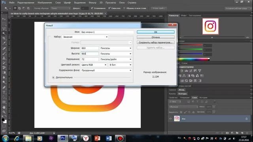Open the Цветовой режим dropdown

[94, 65]
